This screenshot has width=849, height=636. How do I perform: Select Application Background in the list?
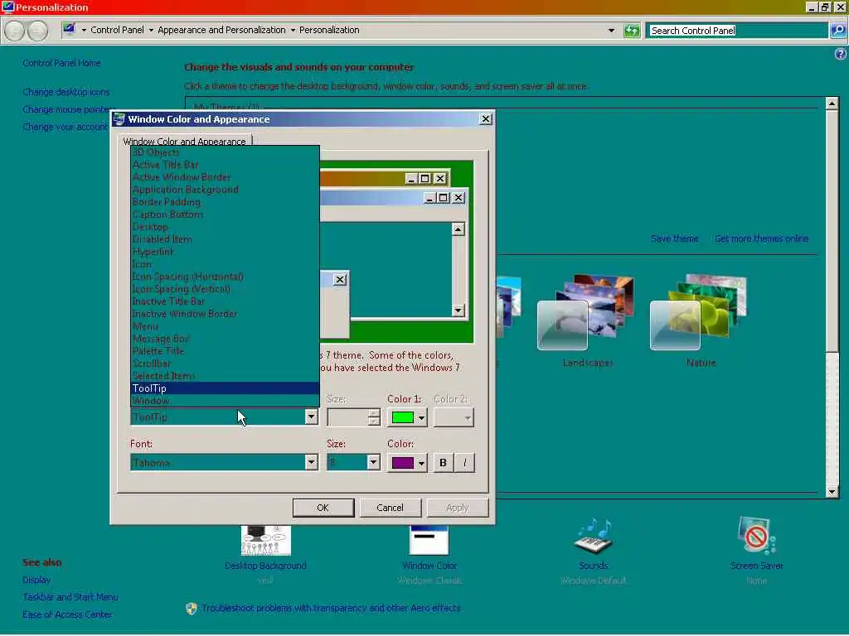[x=225, y=190]
